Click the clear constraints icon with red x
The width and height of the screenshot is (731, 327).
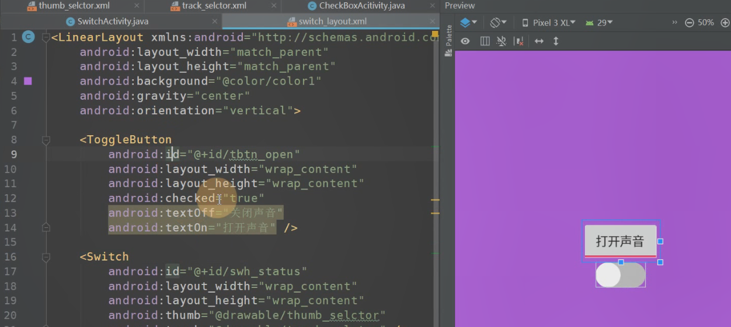click(518, 41)
